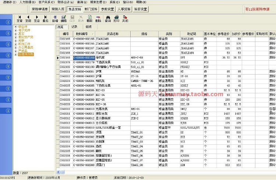Activate the 货品资料 window button

point(75,9)
